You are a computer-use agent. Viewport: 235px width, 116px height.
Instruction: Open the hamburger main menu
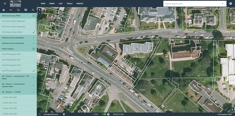(x=5, y=3)
